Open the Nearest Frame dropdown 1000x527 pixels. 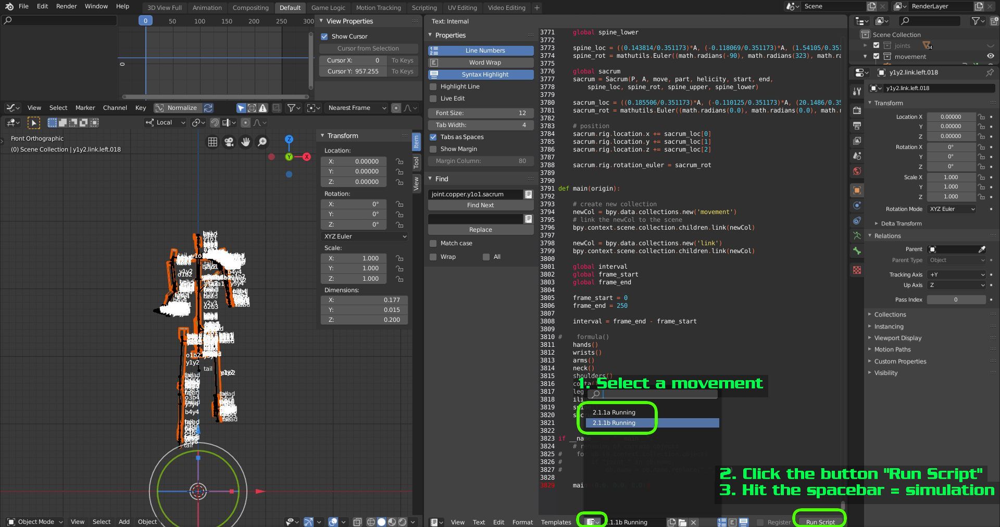click(x=357, y=108)
